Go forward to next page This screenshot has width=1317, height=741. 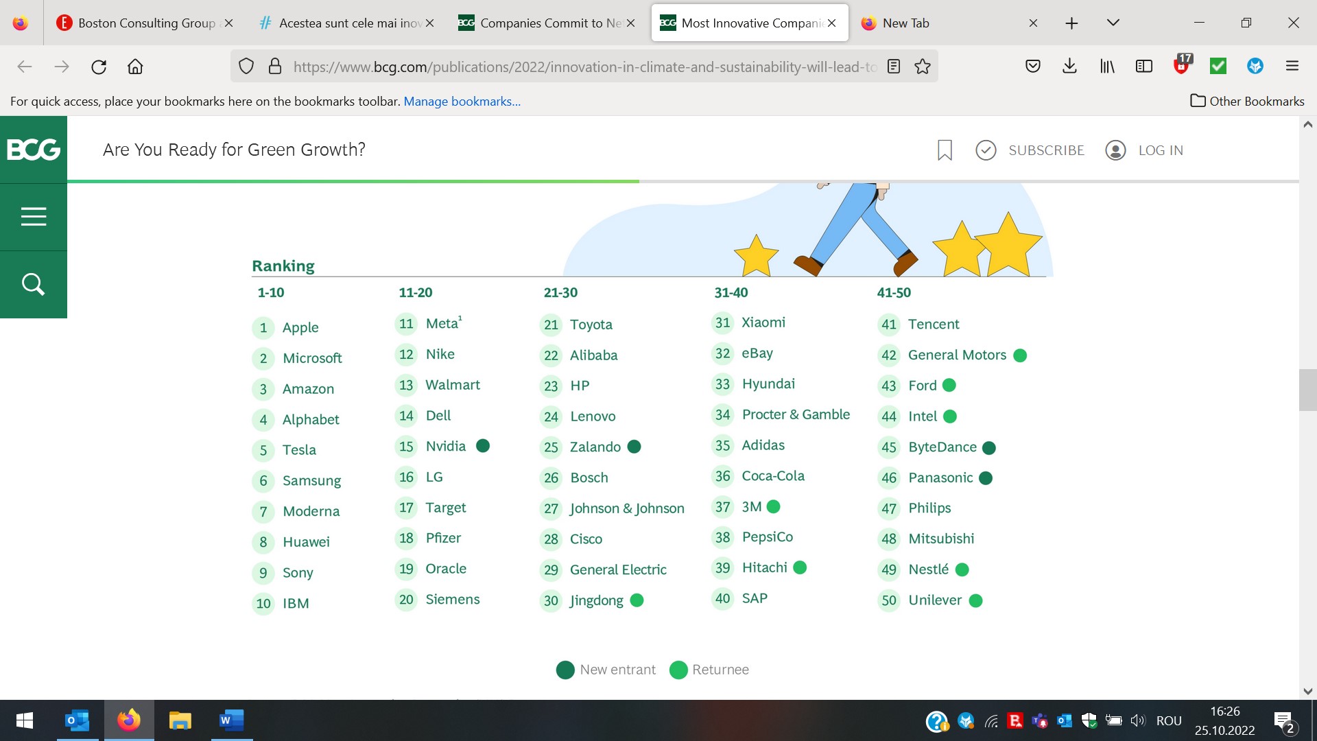62,67
